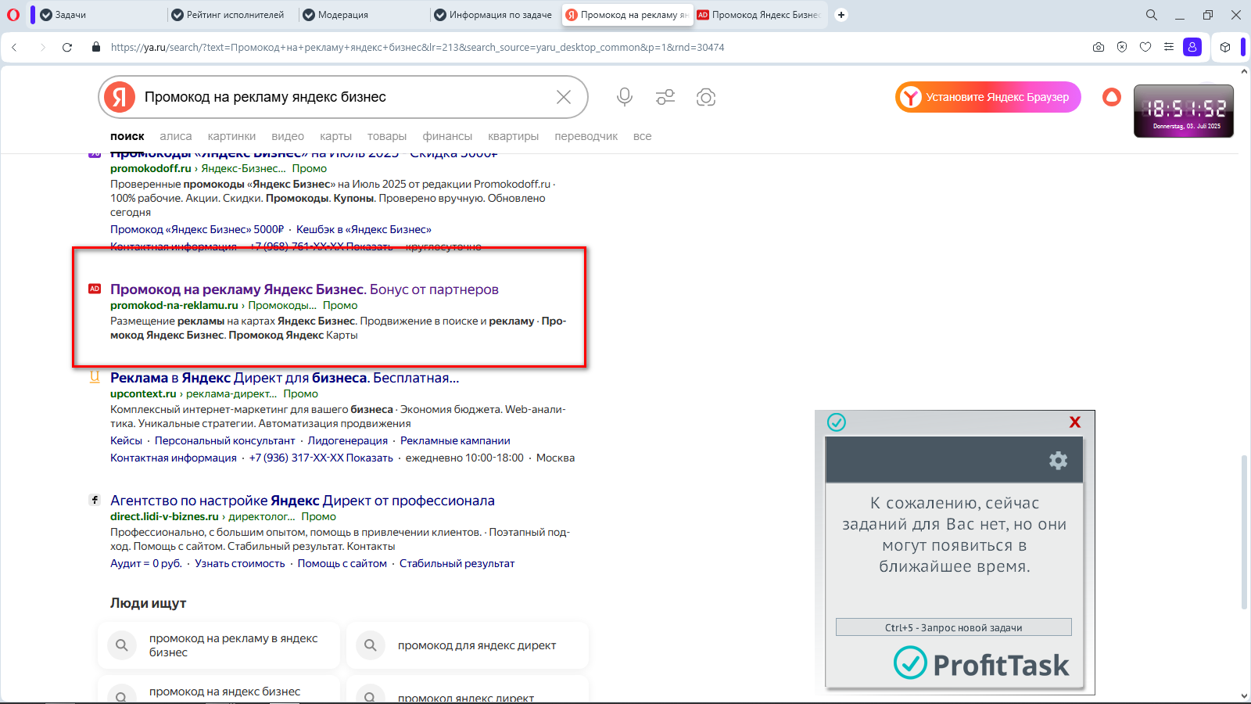This screenshot has width=1251, height=704.
Task: Select the картинки search category
Action: [x=231, y=136]
